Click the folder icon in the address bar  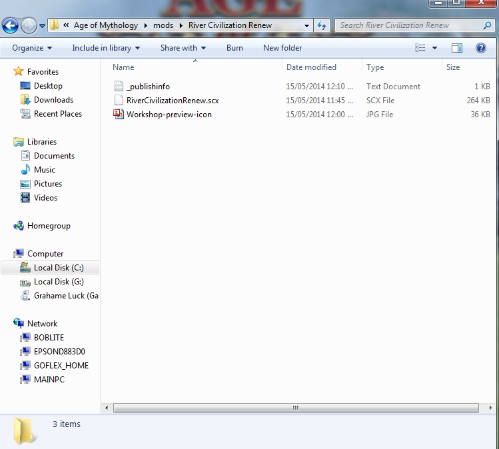coord(55,25)
